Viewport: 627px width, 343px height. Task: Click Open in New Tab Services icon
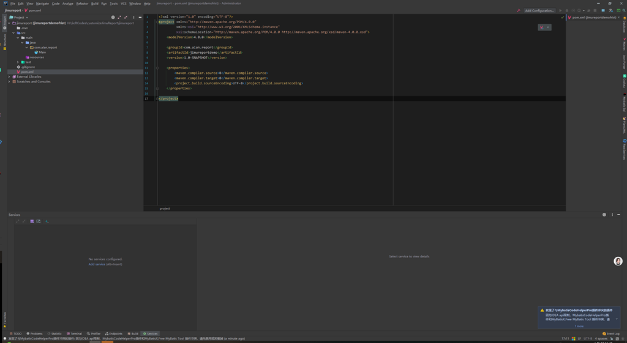[x=39, y=221]
